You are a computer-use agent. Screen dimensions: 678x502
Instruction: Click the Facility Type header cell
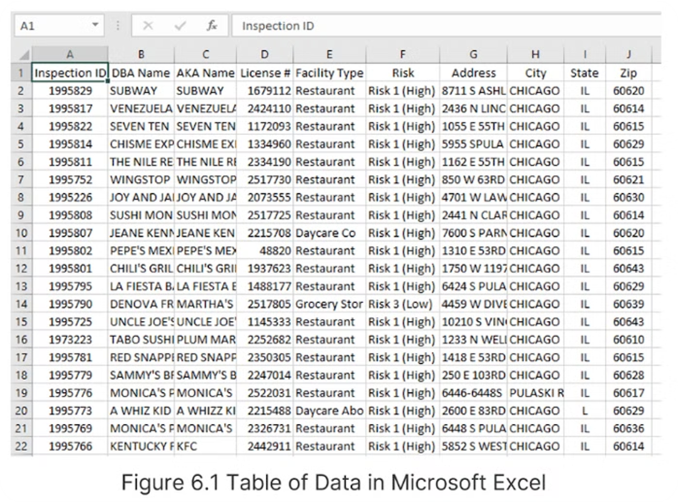coord(330,73)
